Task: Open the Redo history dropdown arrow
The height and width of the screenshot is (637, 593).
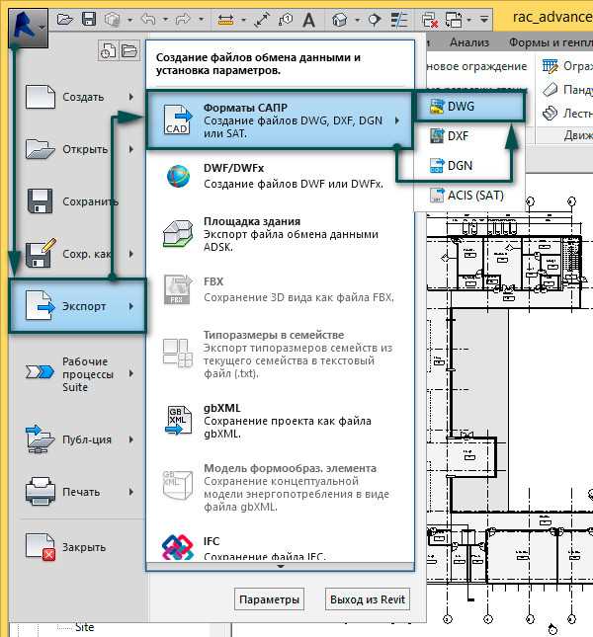Action: [201, 20]
